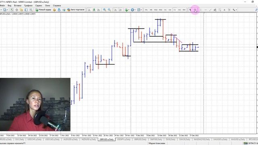258x145 pixels.
Task: Switch chart to line chart mode
Action: click(x=99, y=10)
